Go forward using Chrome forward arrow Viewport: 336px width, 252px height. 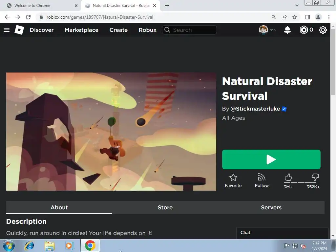[x=18, y=17]
